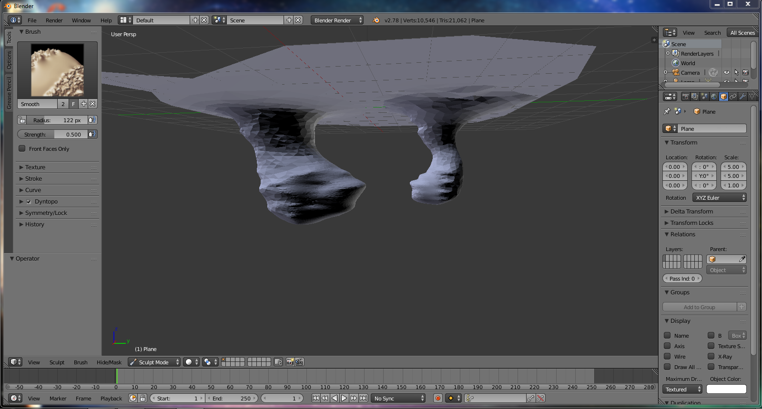
Task: Add a new brush with plus icon
Action: click(x=83, y=104)
